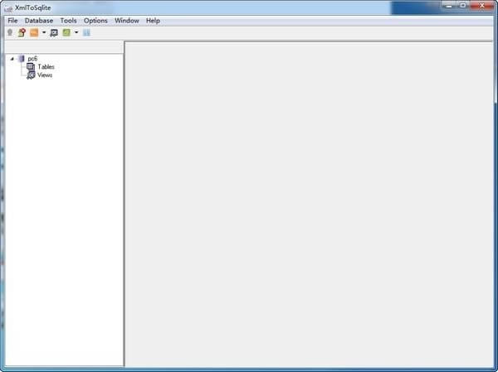Click the green toolbar icon
This screenshot has width=498, height=372.
point(66,32)
